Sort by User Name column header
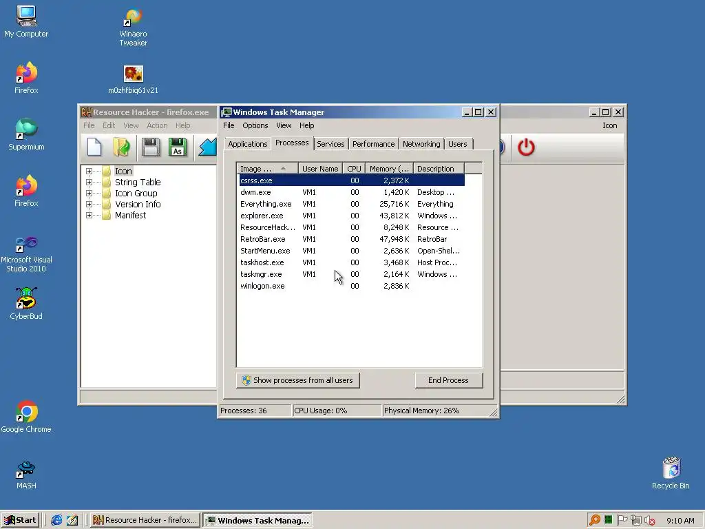 (x=320, y=169)
